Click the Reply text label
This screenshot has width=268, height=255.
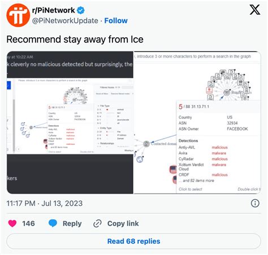pos(72,223)
